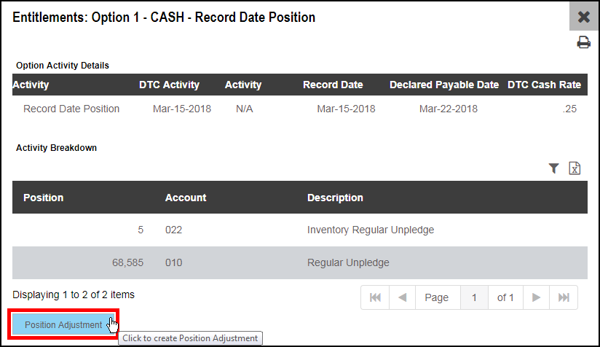Close the Entitlements dialog
Image resolution: width=600 pixels, height=347 pixels.
(583, 17)
